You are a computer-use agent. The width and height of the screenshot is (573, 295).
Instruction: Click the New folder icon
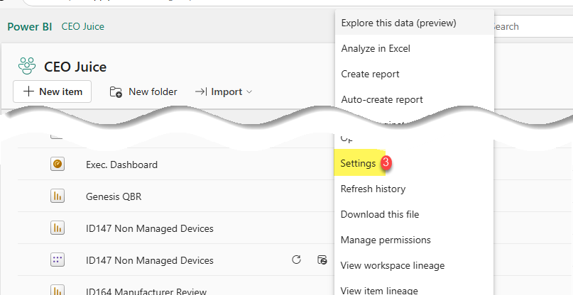116,91
